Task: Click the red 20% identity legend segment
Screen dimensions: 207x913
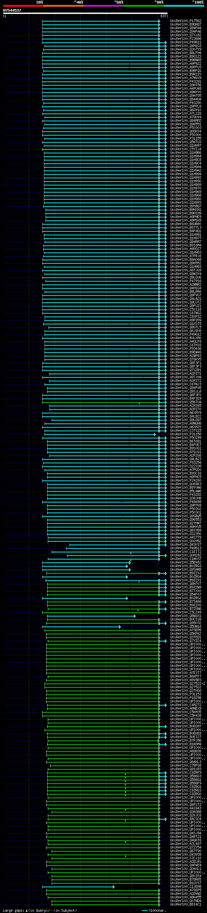Action: click(23, 6)
